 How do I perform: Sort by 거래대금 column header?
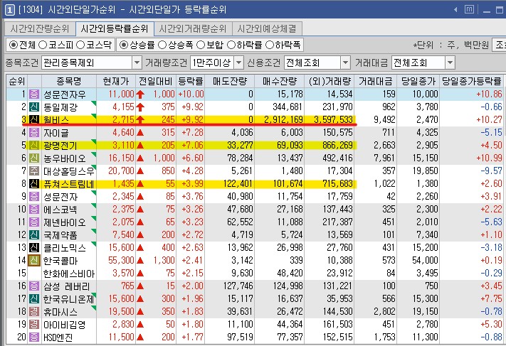376,81
